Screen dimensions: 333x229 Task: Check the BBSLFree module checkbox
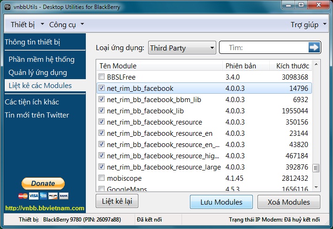101,76
